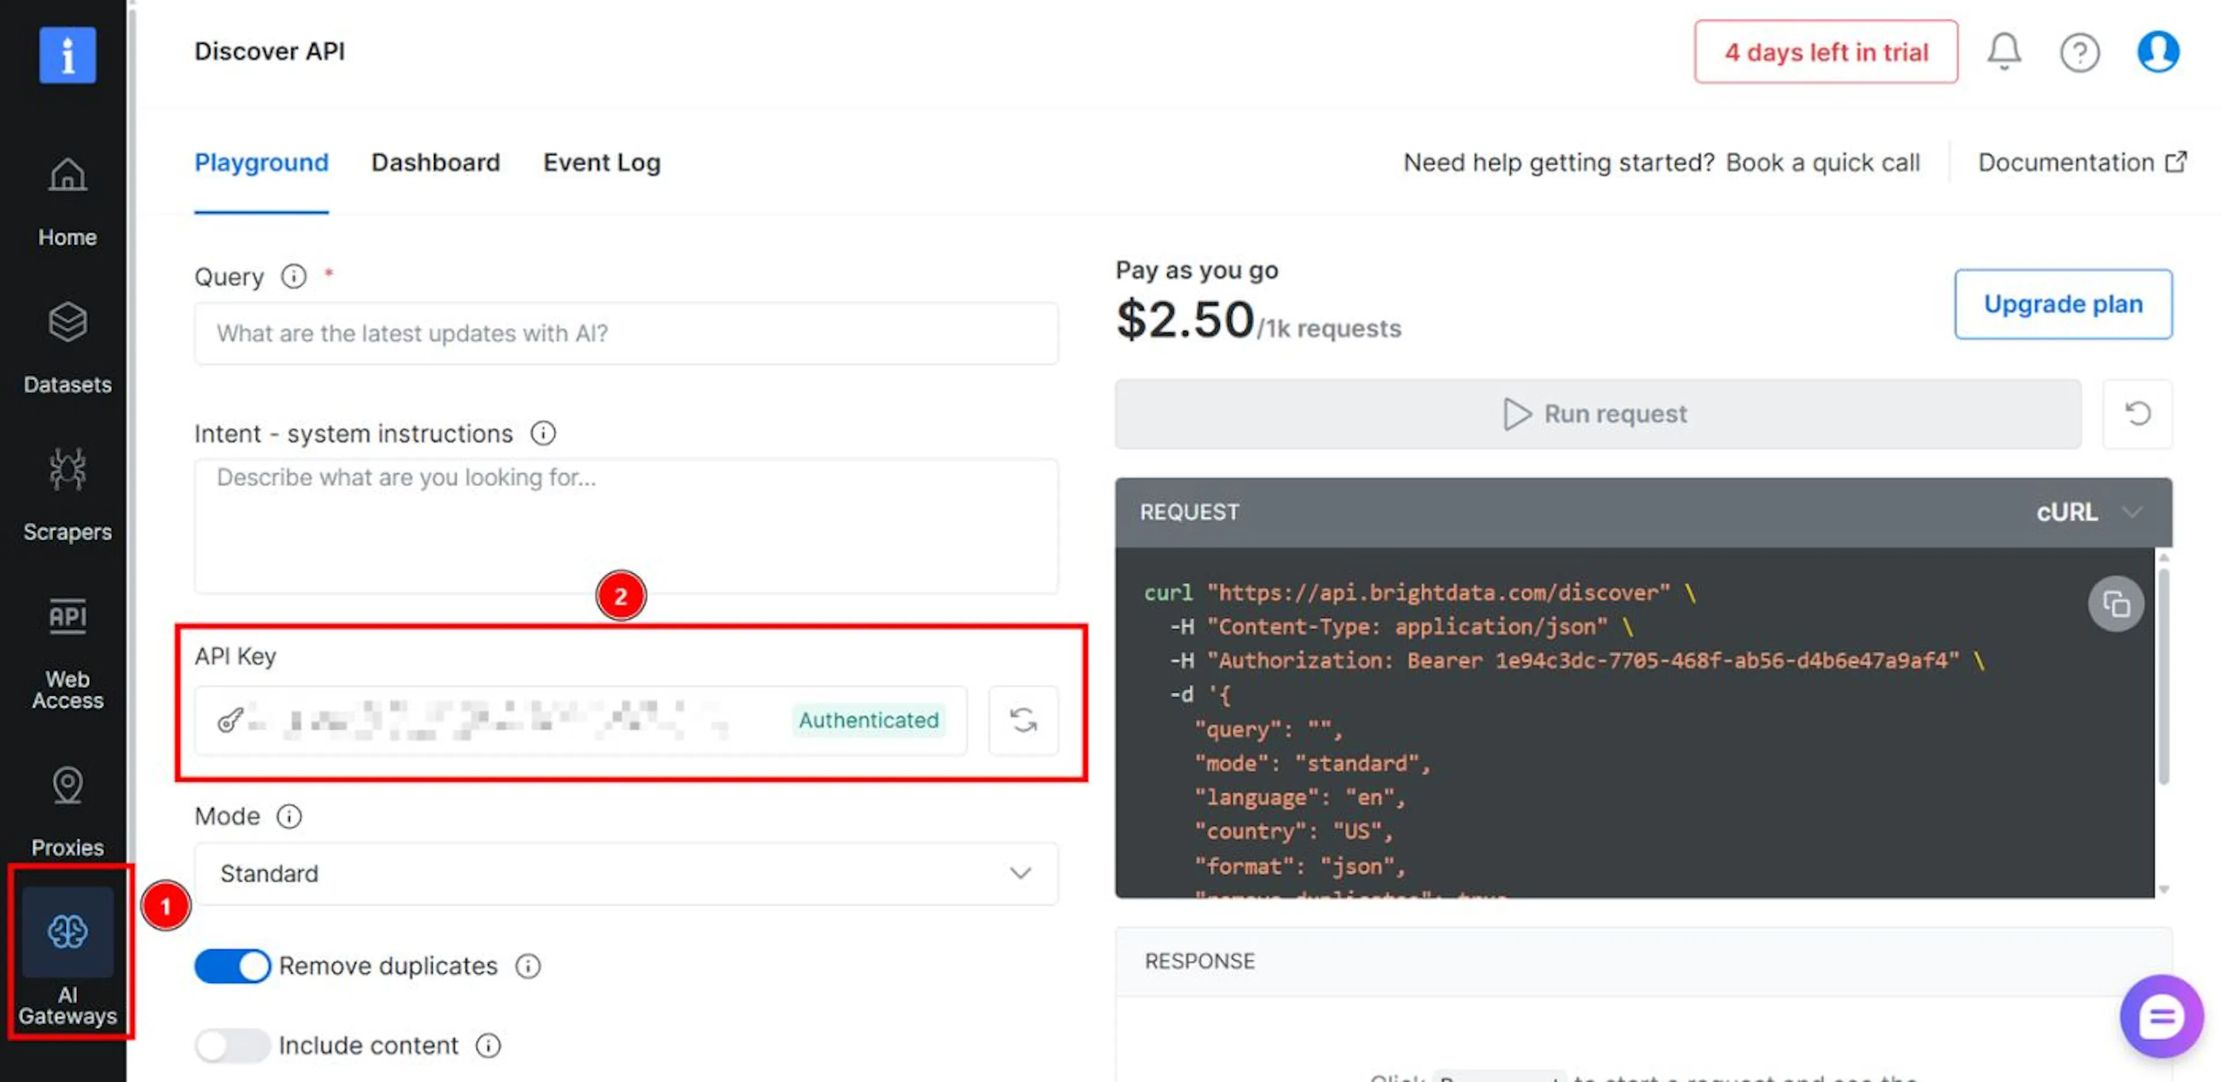Viewport: 2222px width, 1082px height.
Task: Open the help question mark icon
Action: pos(2079,53)
